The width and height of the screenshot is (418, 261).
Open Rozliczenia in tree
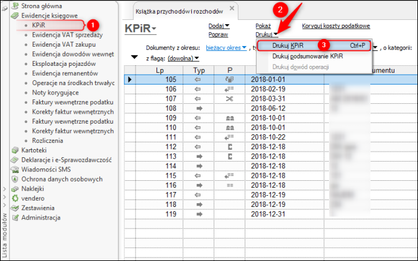(x=47, y=140)
